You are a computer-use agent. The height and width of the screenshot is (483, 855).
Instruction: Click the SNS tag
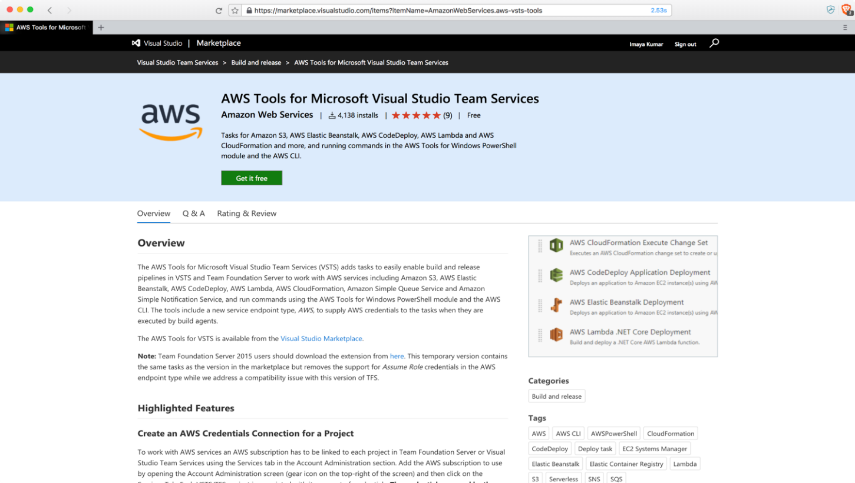[x=594, y=479]
